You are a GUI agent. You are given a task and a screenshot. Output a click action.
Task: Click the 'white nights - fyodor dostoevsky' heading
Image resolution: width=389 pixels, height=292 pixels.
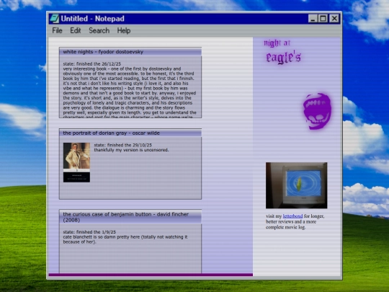(x=103, y=52)
